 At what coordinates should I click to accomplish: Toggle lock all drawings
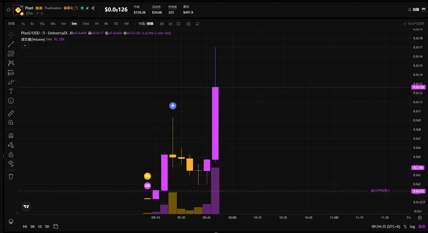11,154
